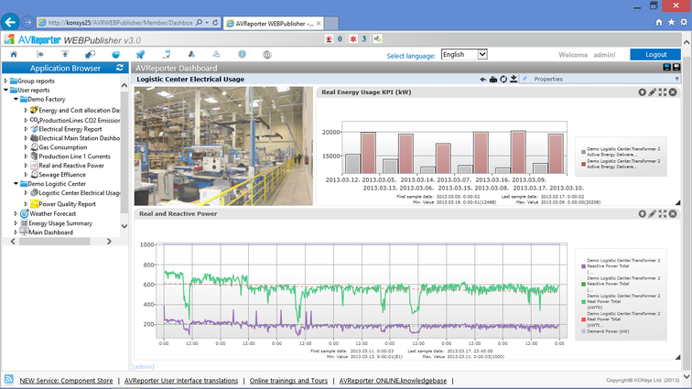Expand the Energy Usage Summary node
The width and height of the screenshot is (692, 389).
tap(16, 223)
